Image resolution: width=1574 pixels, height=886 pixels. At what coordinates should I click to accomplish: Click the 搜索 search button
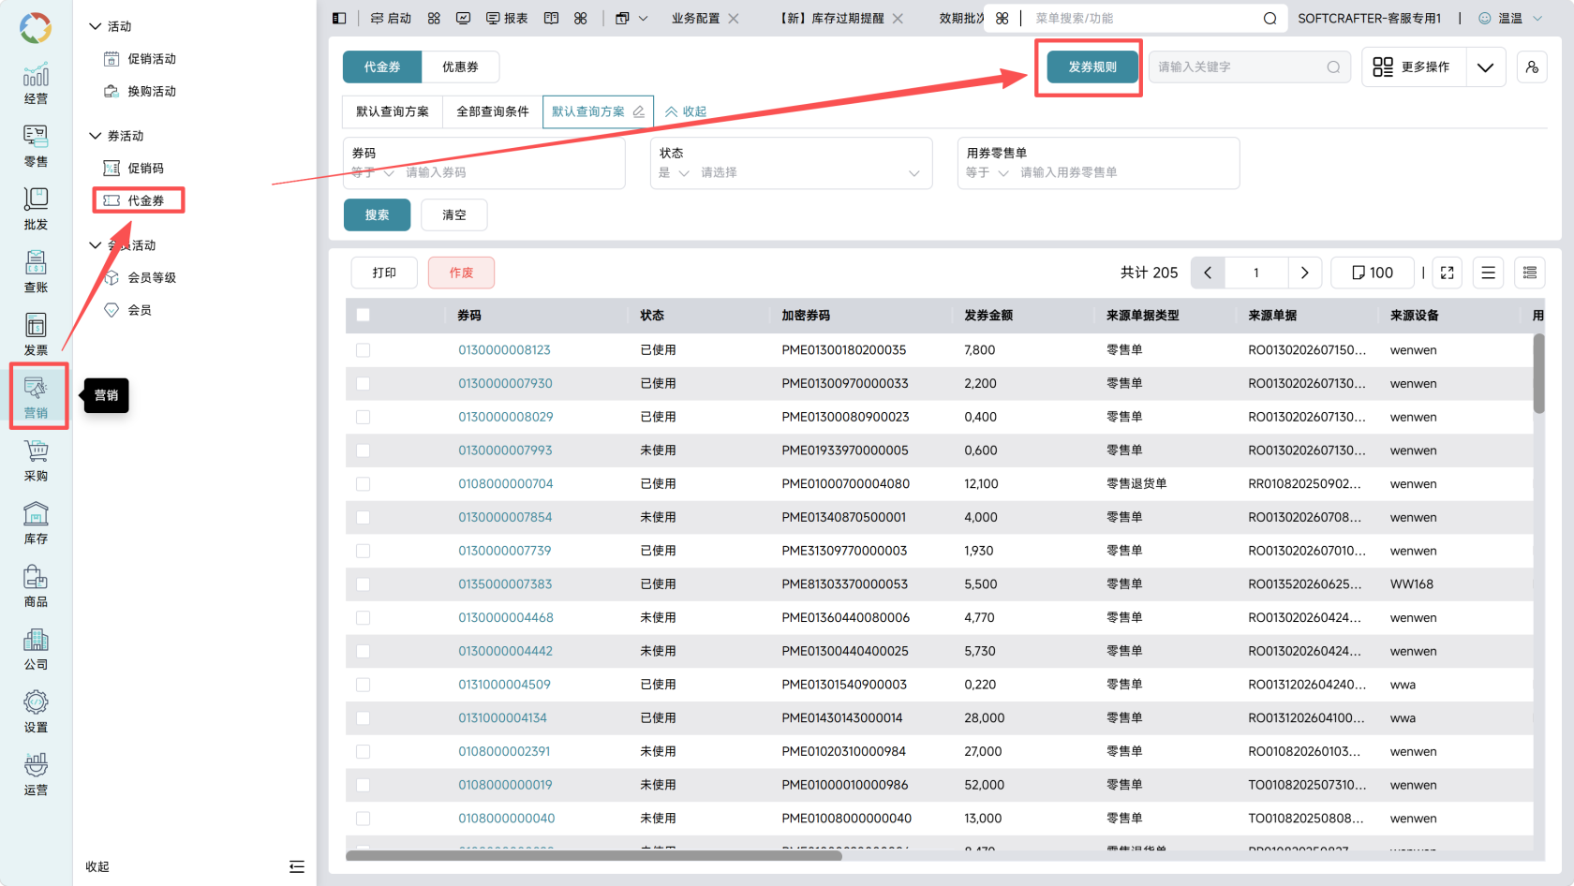click(x=377, y=215)
